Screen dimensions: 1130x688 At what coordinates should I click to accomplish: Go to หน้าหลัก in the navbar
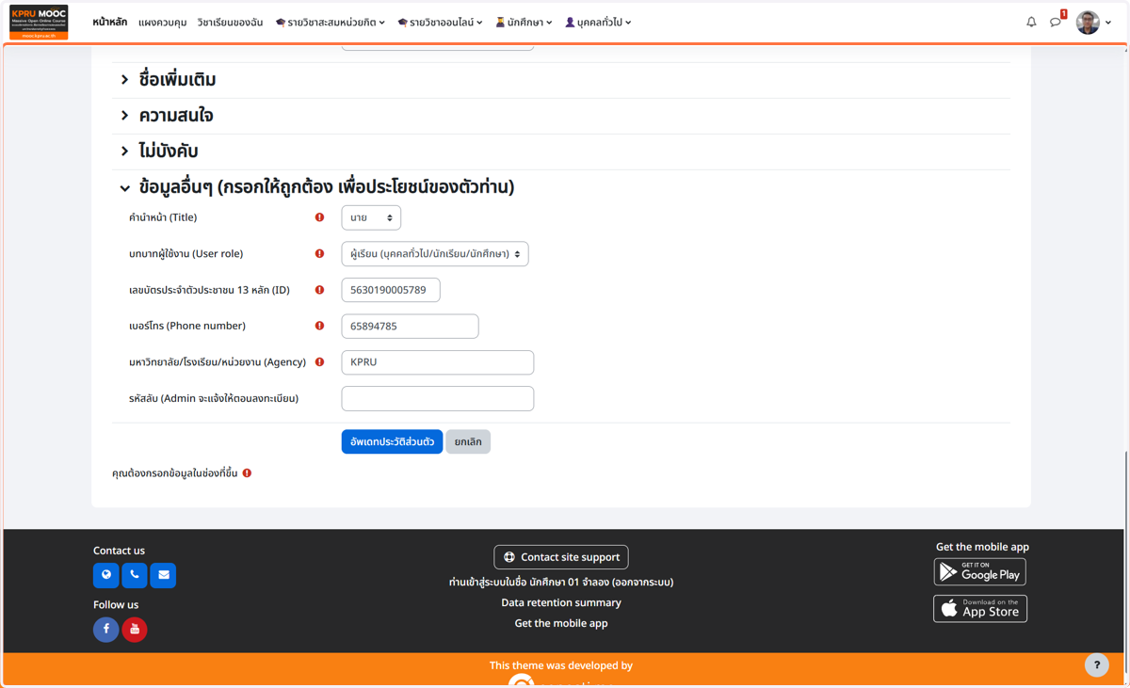110,22
